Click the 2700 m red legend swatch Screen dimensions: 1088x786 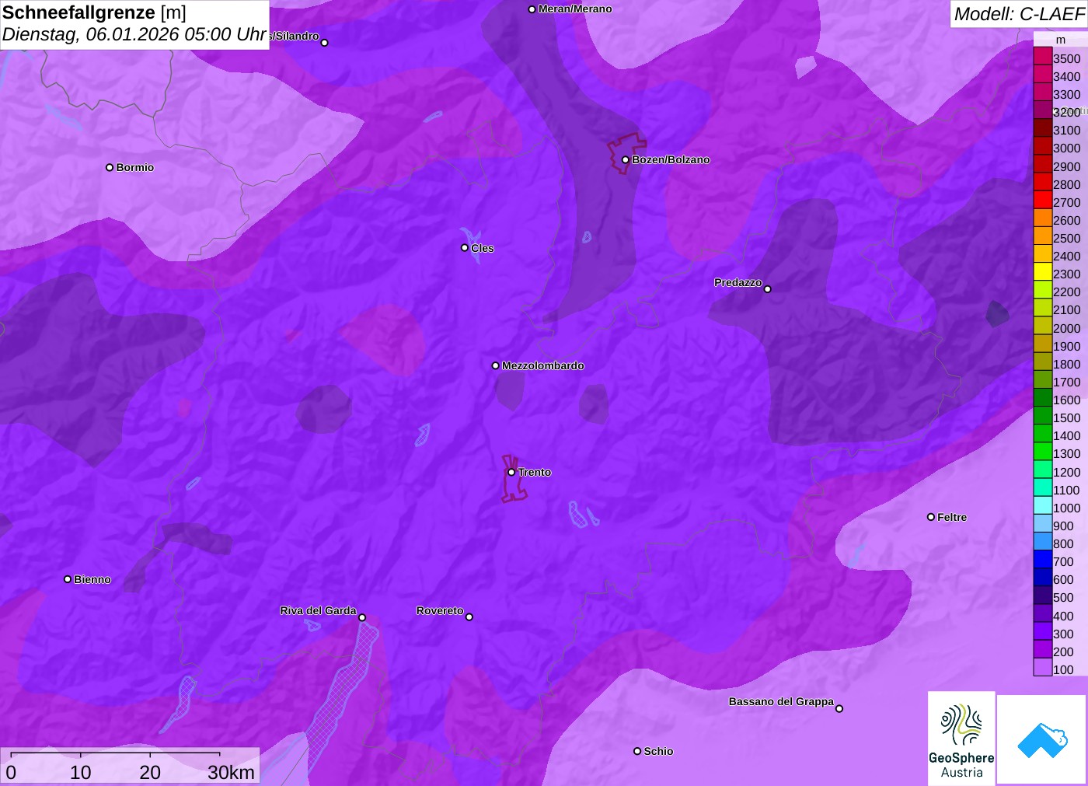tap(1042, 200)
